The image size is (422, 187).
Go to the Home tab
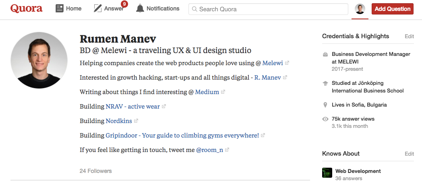[68, 8]
